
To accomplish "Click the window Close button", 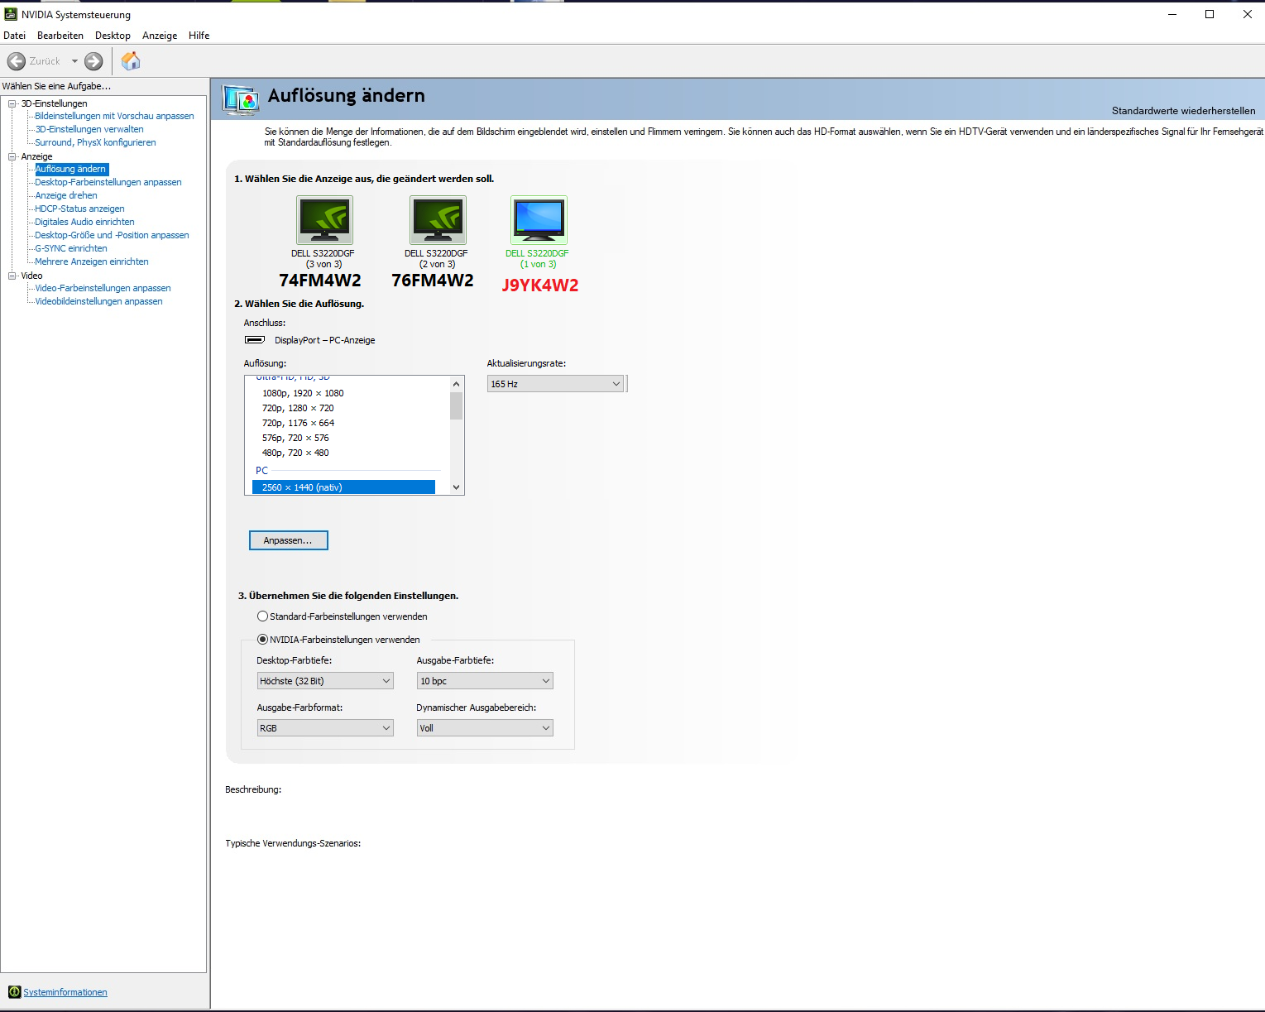I will [1247, 14].
